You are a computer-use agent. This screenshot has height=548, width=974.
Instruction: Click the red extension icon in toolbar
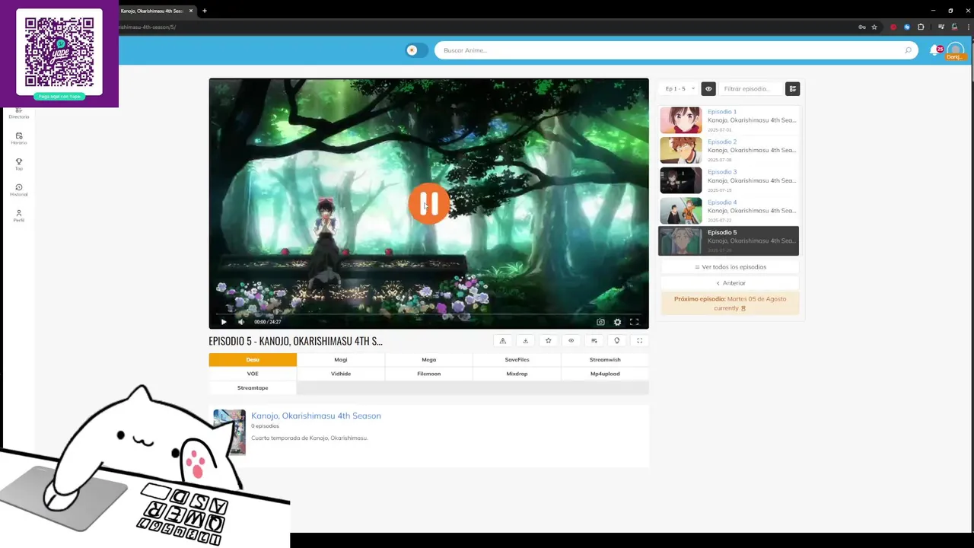[893, 27]
